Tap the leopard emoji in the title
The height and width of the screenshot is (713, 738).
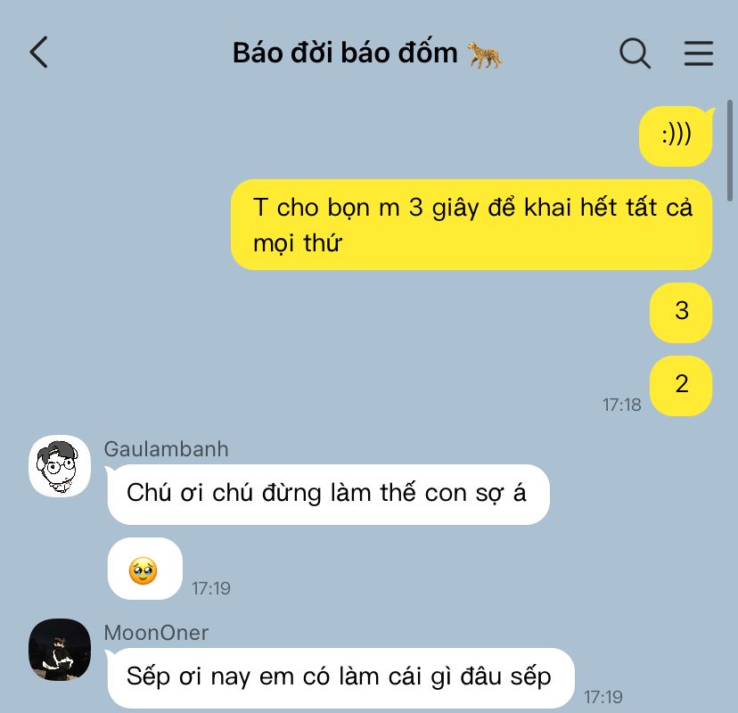[485, 54]
